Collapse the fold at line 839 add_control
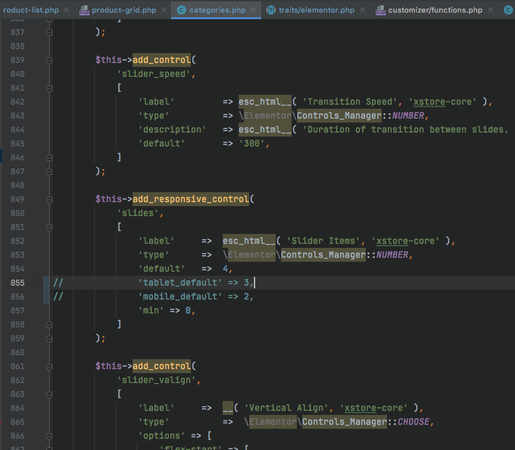The image size is (515, 450). pos(49,60)
